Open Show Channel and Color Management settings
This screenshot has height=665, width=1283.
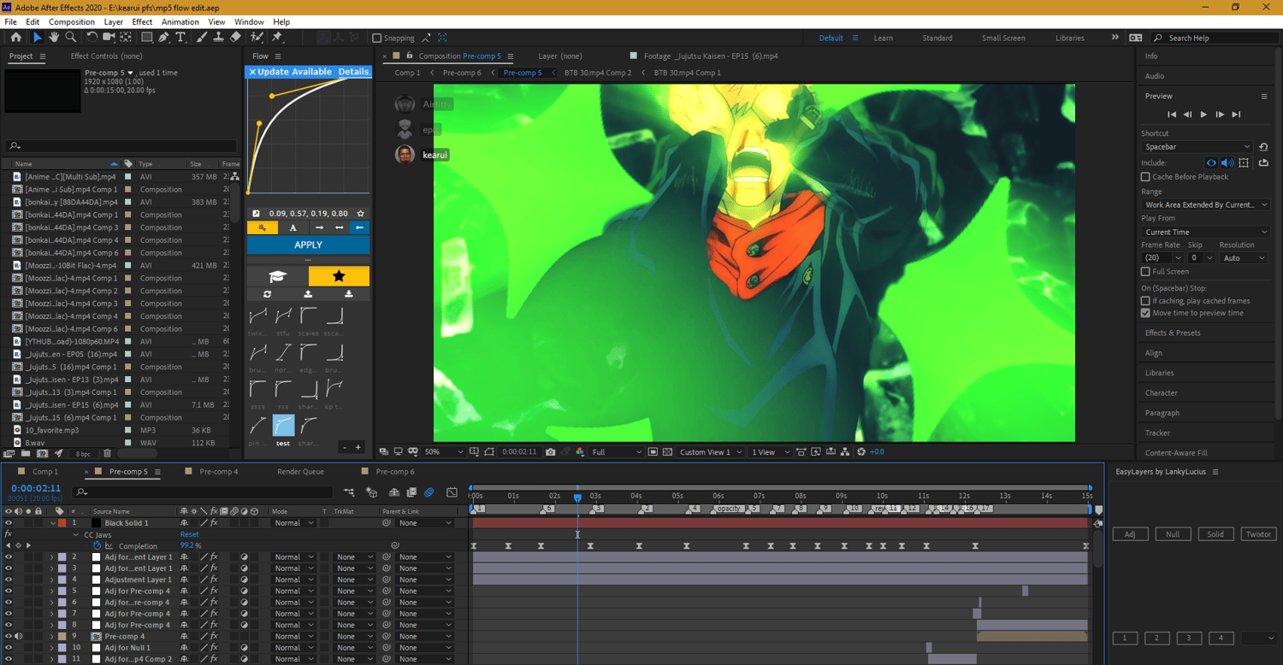tap(580, 452)
